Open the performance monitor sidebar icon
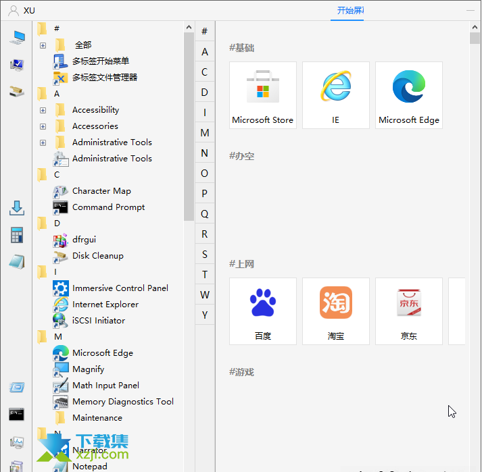The width and height of the screenshot is (482, 472). (x=17, y=442)
